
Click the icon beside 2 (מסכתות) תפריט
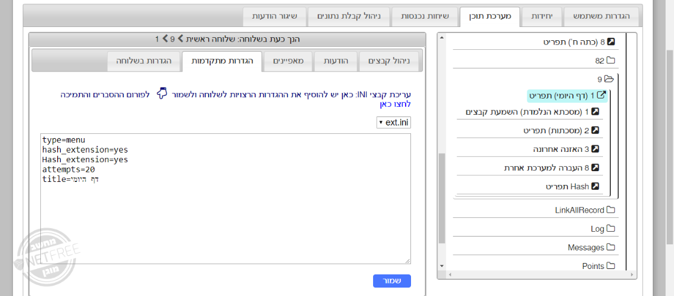pyautogui.click(x=595, y=130)
